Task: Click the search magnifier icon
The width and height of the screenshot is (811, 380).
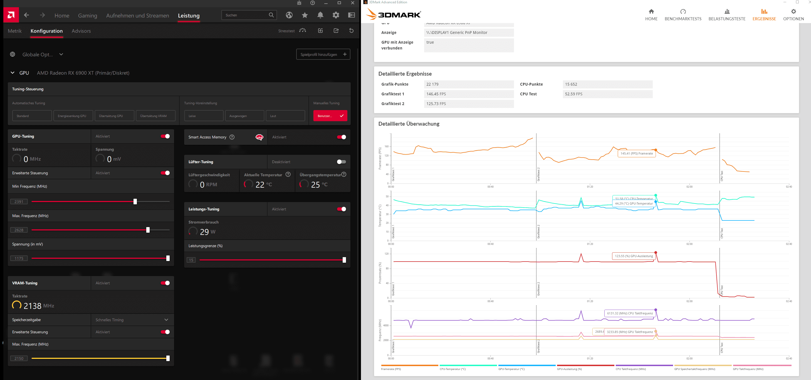Action: pyautogui.click(x=271, y=15)
